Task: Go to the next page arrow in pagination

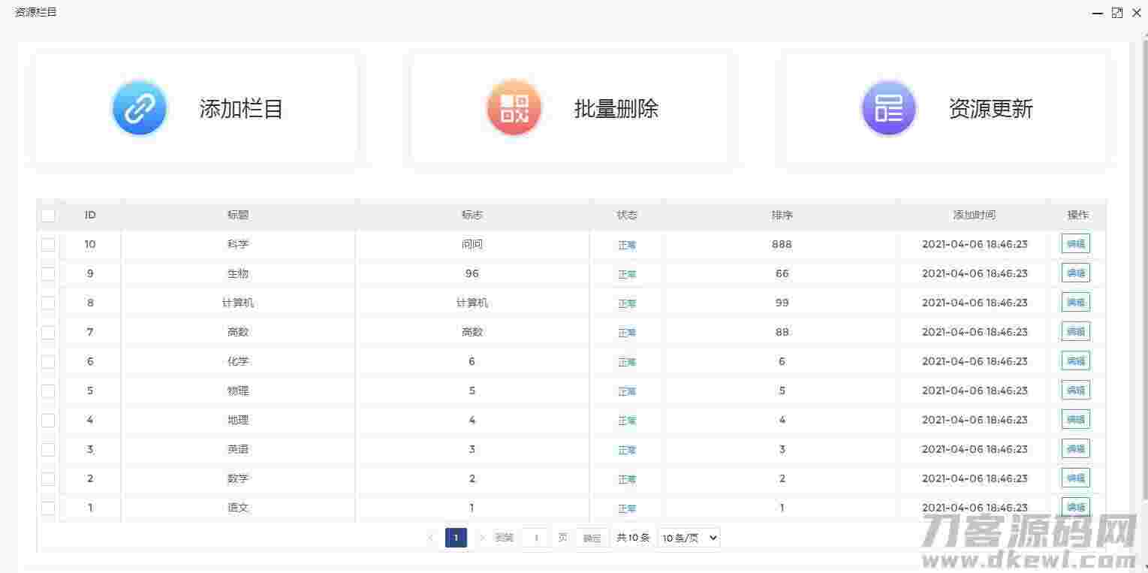Action: point(481,538)
